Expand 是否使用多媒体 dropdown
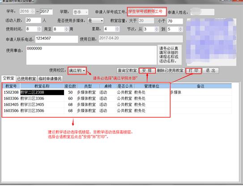This screenshot has height=186, width=243. tap(102, 21)
